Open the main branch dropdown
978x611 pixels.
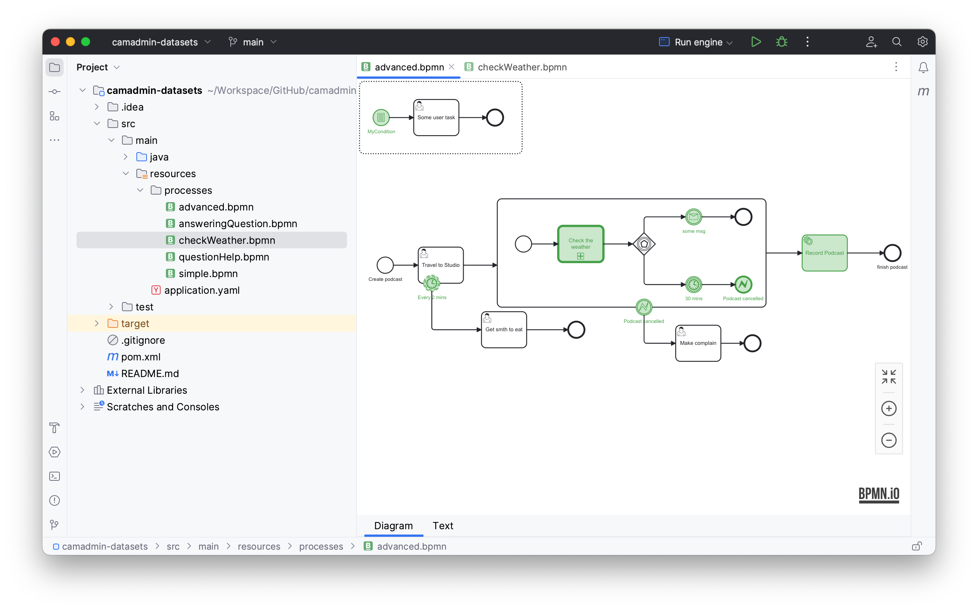pyautogui.click(x=253, y=42)
